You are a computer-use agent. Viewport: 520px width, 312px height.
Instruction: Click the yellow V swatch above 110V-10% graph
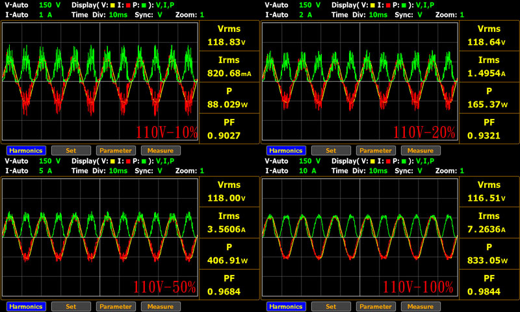click(112, 5)
